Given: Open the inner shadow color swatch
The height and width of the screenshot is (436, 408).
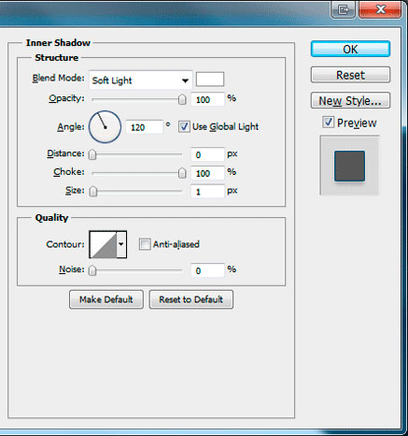Looking at the screenshot, I should [210, 80].
